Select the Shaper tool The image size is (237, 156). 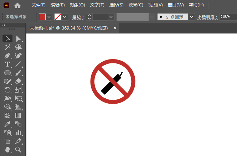pos(7,81)
